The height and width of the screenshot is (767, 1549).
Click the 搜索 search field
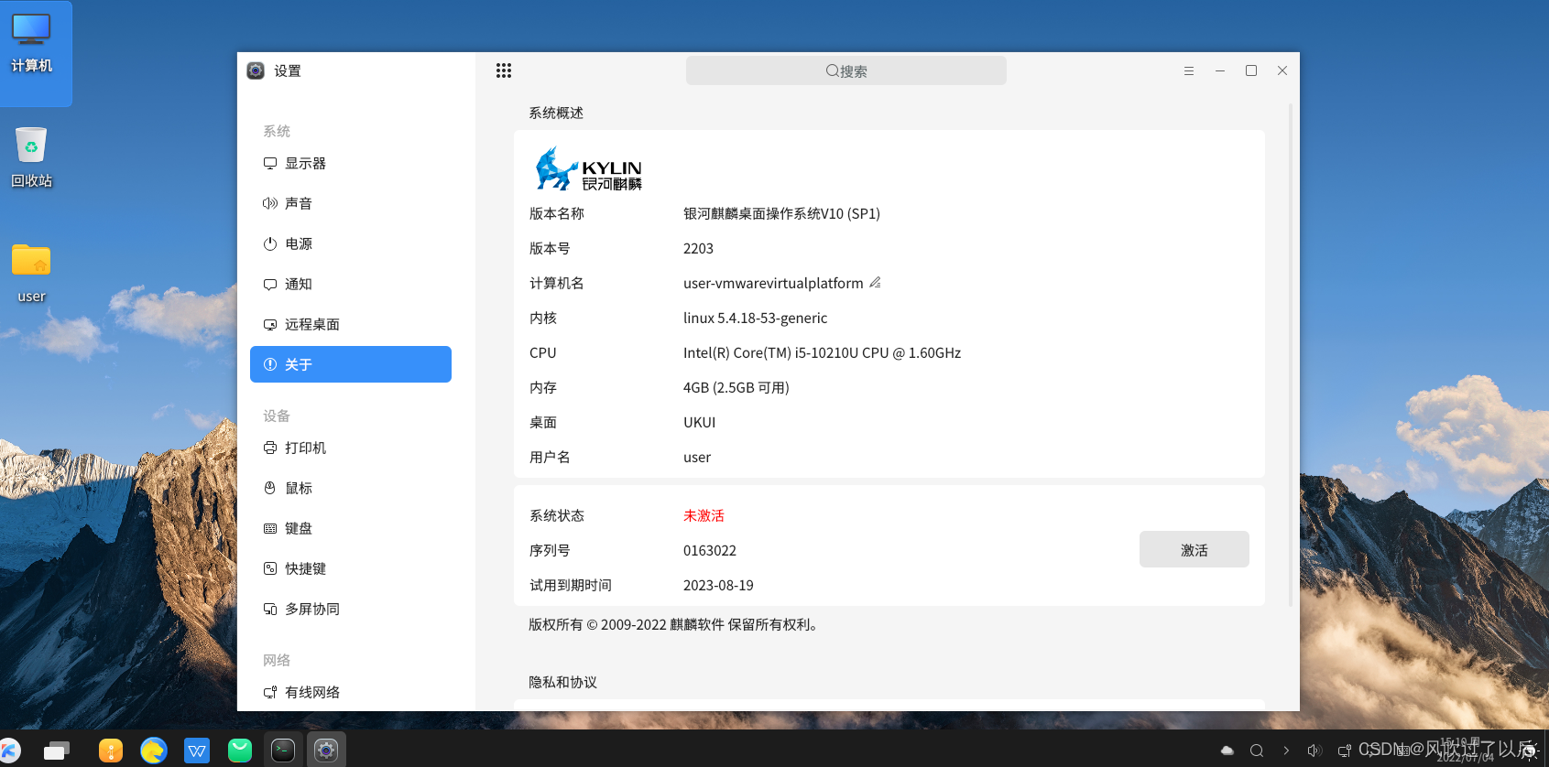pyautogui.click(x=845, y=70)
